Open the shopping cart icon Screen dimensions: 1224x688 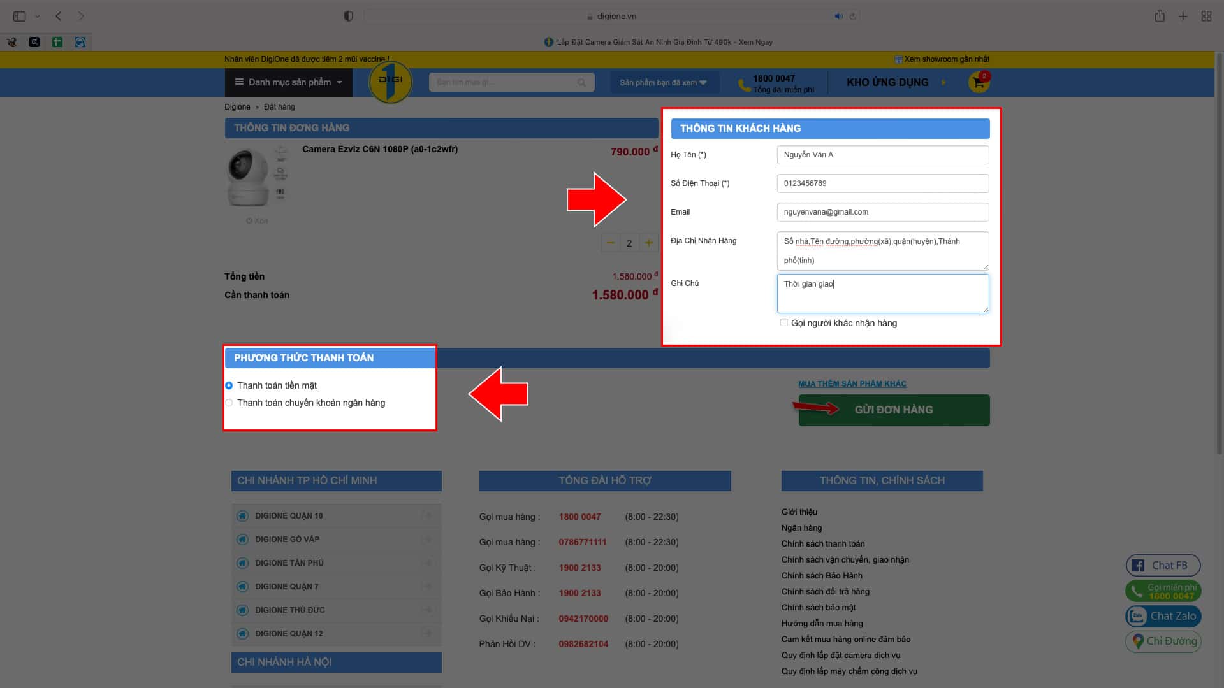point(979,82)
